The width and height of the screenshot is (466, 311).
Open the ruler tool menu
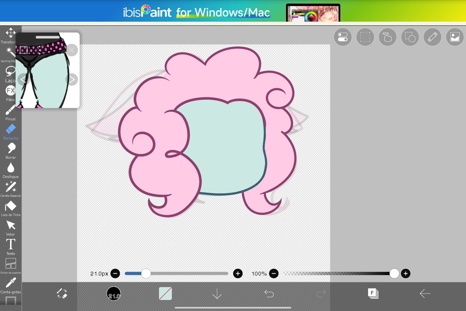pos(433,37)
